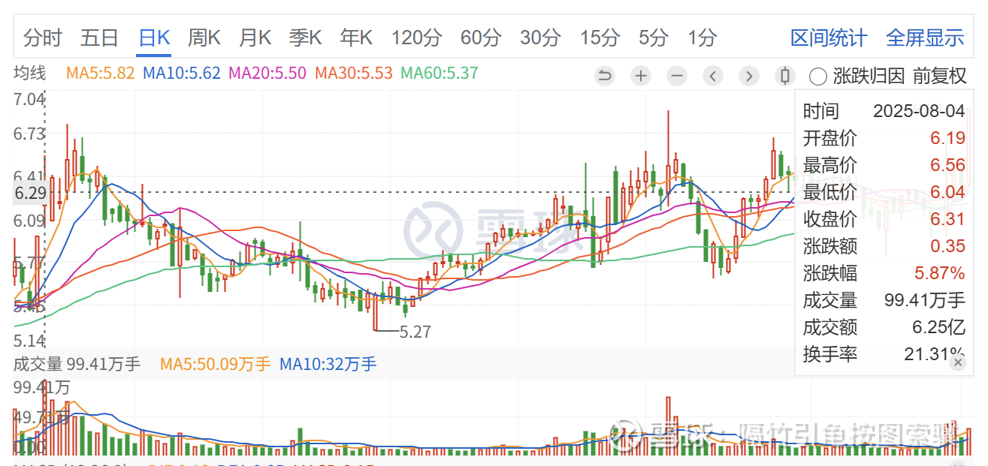Switch to 月K tab
Screen dimensions: 988x466
click(255, 38)
